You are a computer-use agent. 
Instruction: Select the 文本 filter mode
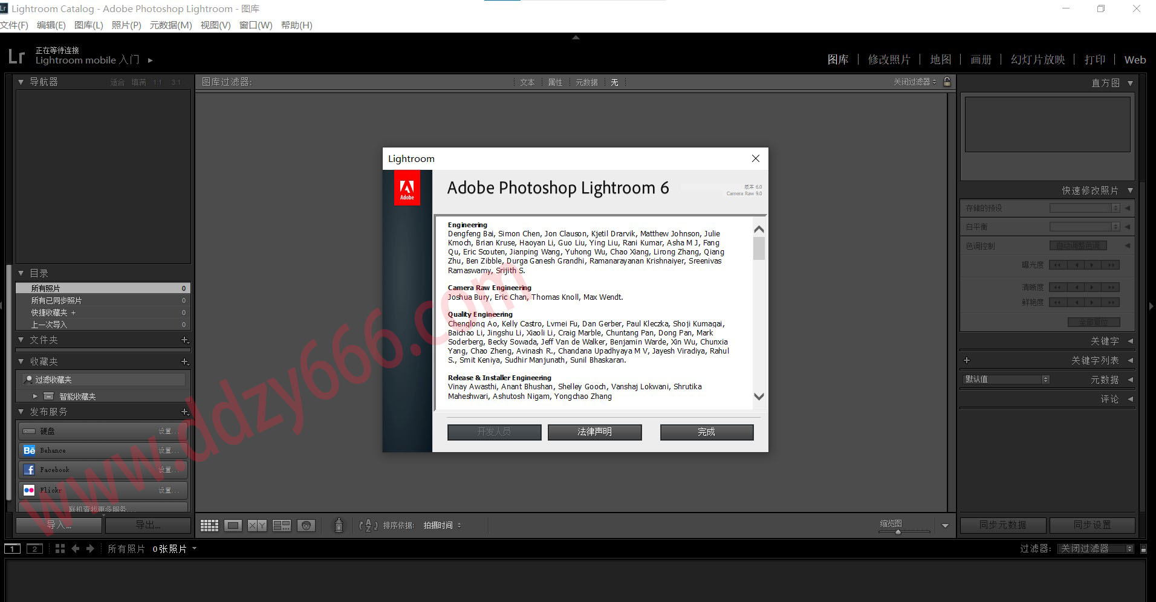pos(527,82)
